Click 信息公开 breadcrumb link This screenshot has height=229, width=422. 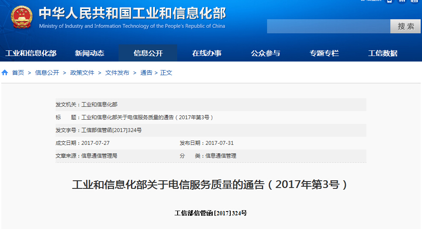[x=47, y=73]
